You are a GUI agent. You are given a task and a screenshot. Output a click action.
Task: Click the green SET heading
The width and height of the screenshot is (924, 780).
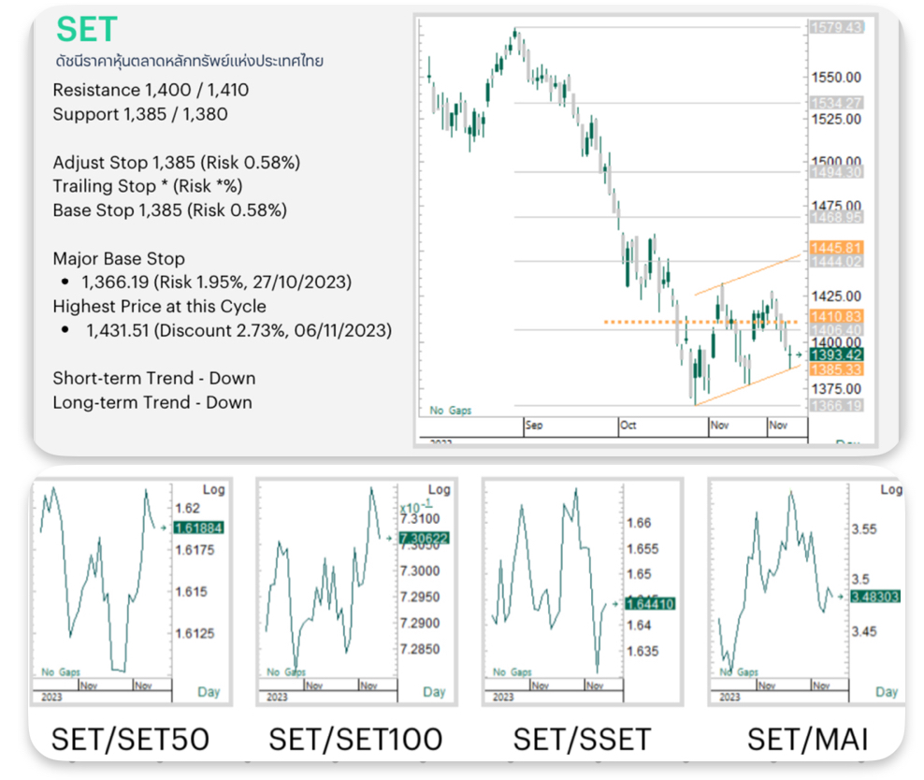point(87,29)
